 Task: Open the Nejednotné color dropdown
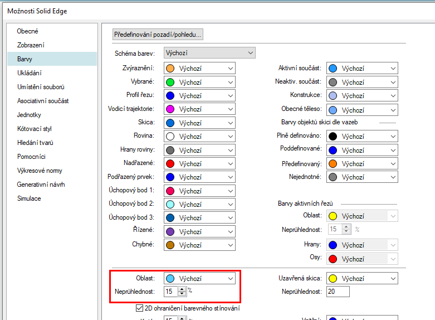[x=362, y=177]
